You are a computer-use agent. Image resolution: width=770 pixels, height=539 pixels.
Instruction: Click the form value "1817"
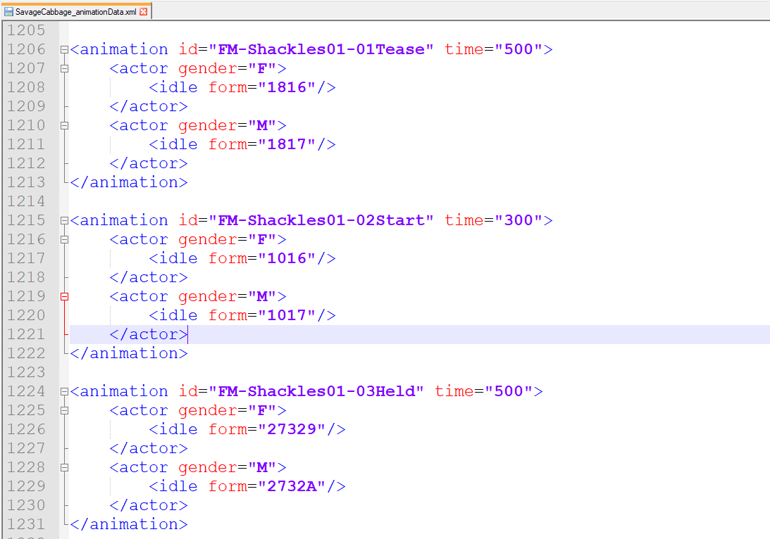(x=287, y=144)
